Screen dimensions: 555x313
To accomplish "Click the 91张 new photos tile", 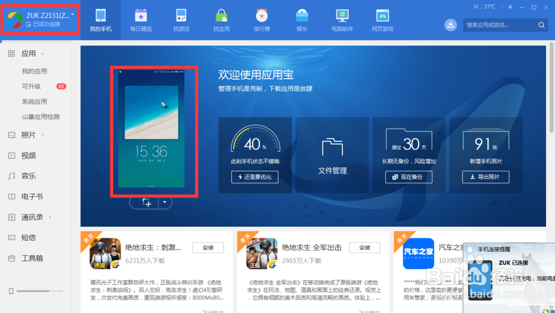I will [x=486, y=140].
